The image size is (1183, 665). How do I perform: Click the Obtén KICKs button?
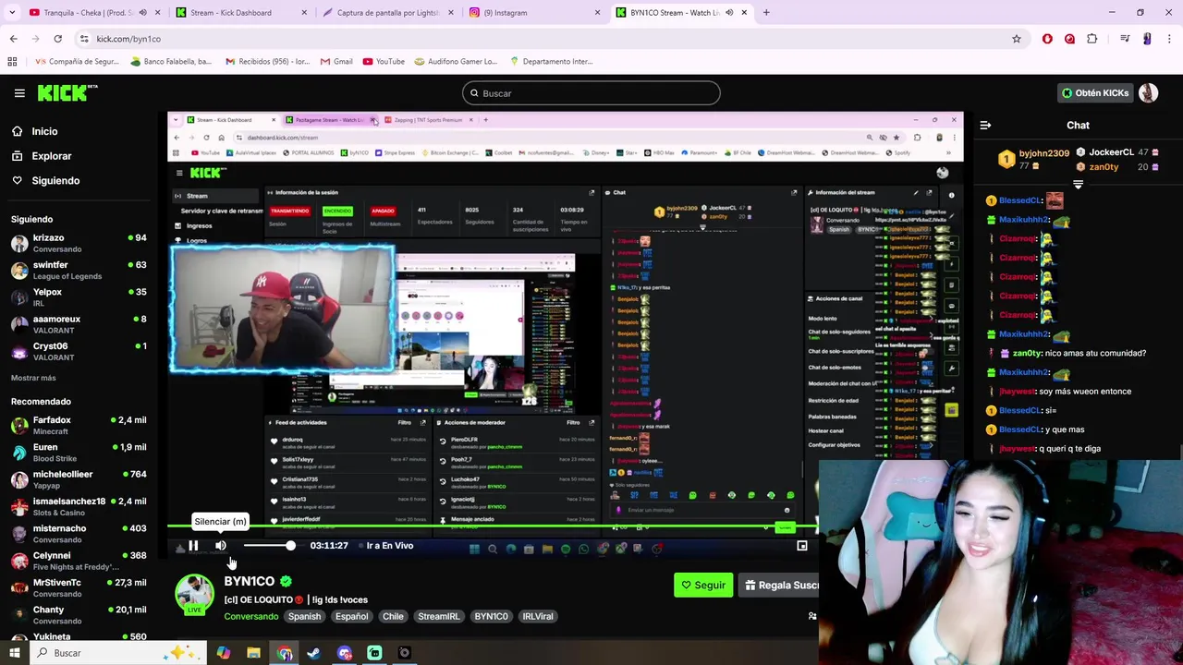(1095, 93)
